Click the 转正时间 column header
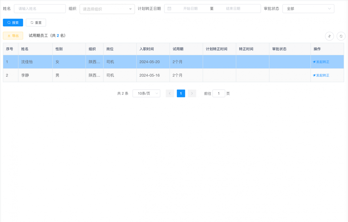Screen dimensions: 348x222 pyautogui.click(x=253, y=49)
